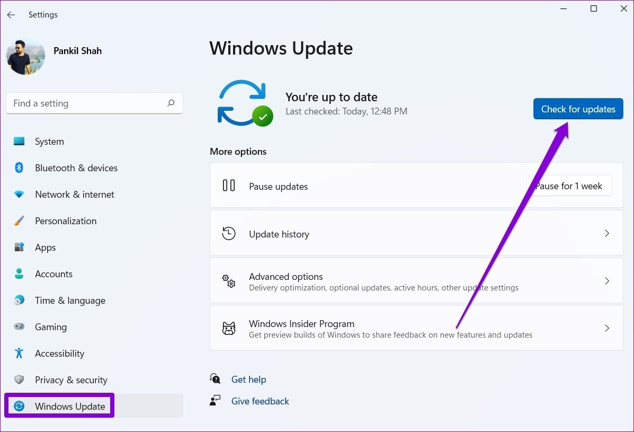The image size is (634, 432).
Task: Click the Bluetooth icon in sidebar
Action: pyautogui.click(x=19, y=168)
